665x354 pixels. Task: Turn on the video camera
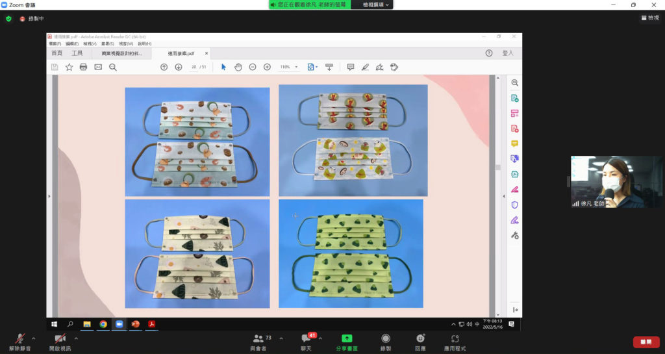click(60, 340)
